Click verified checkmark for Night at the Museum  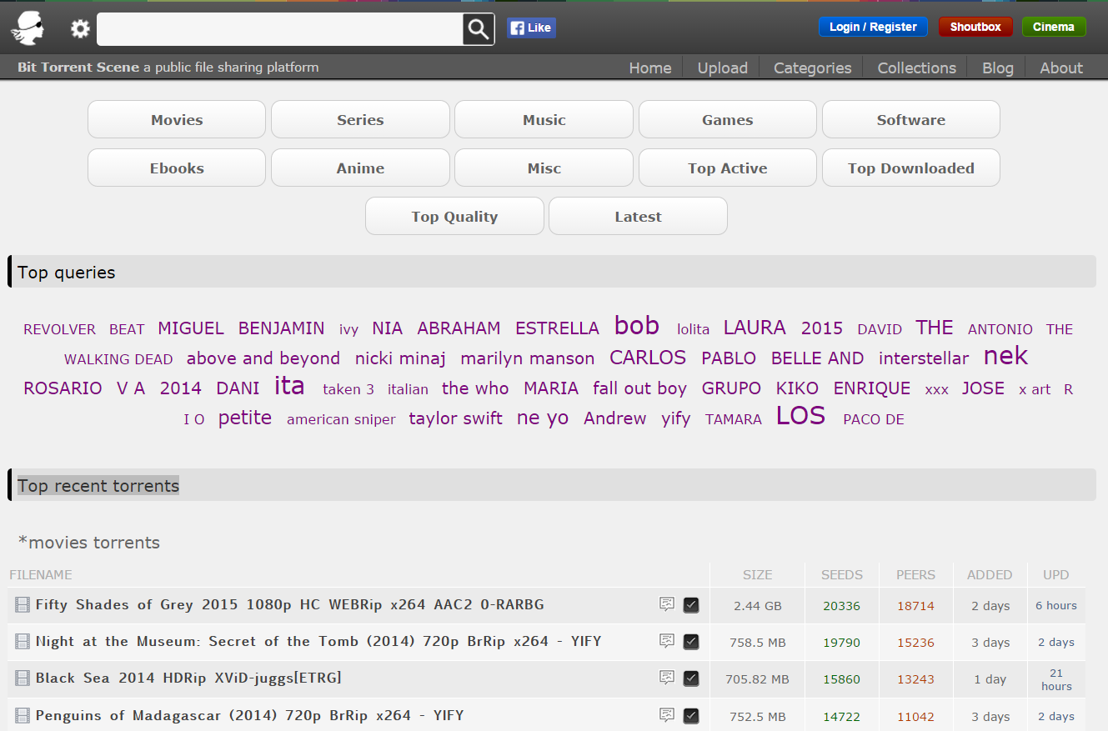tap(691, 642)
